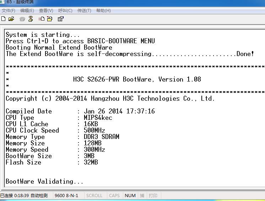Click the 已连接 0:18:39 status entry
265x201 pixels.
pyautogui.click(x=14, y=196)
